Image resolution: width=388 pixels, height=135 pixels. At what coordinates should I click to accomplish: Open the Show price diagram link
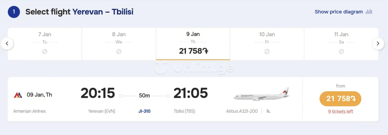(339, 12)
